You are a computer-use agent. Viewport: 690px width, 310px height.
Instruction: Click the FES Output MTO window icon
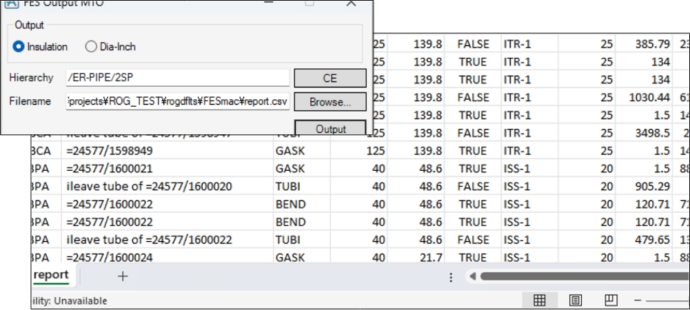tap(12, 3)
